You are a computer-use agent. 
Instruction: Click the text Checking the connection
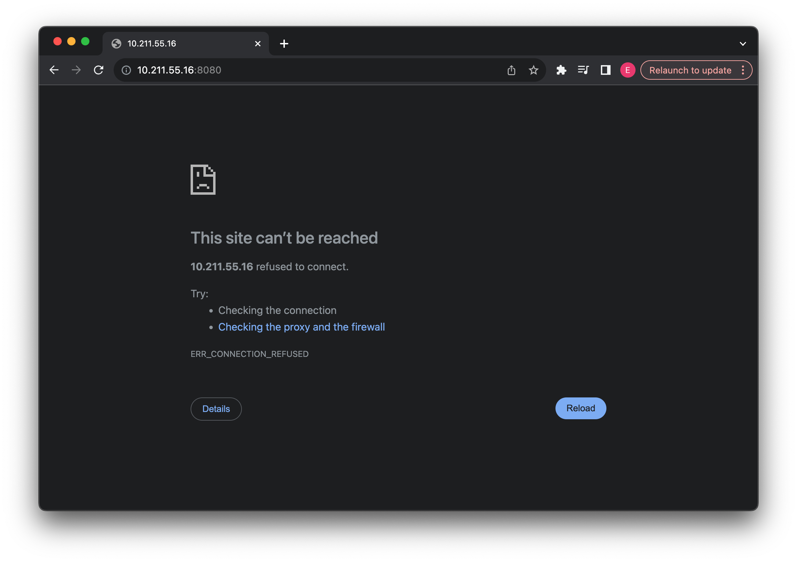[x=277, y=310]
